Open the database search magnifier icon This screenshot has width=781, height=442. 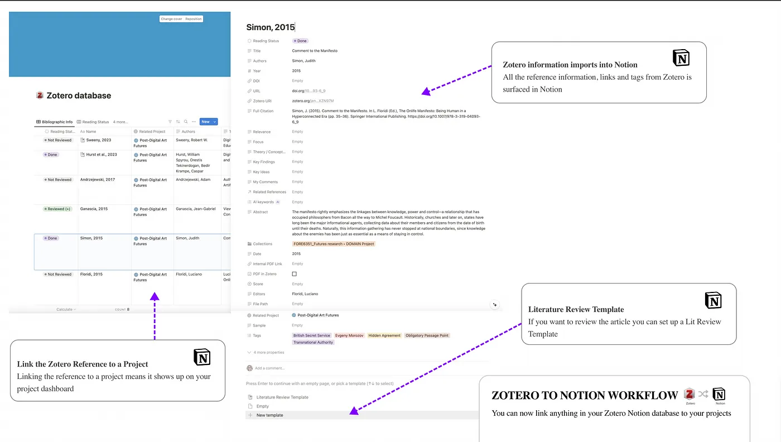186,122
